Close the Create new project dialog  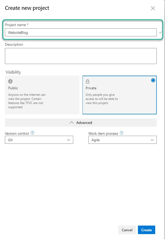[153, 8]
